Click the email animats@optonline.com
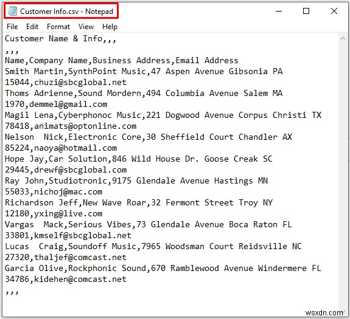350x319 pixels. click(85, 126)
